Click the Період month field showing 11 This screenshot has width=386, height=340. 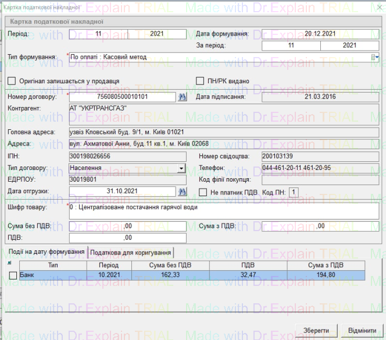pos(97,34)
